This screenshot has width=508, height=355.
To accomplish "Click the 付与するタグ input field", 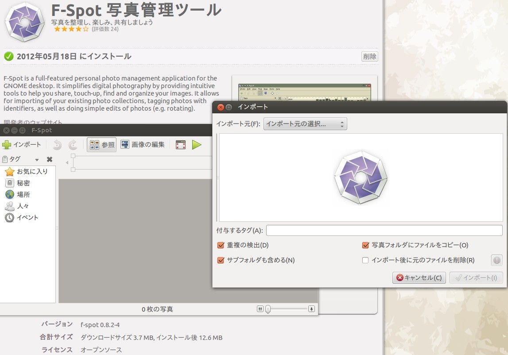I will coord(384,230).
